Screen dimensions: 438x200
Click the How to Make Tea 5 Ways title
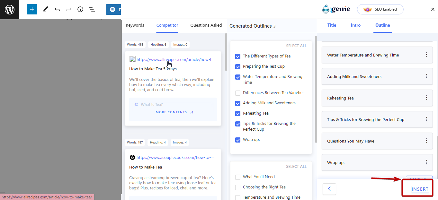pos(153,69)
